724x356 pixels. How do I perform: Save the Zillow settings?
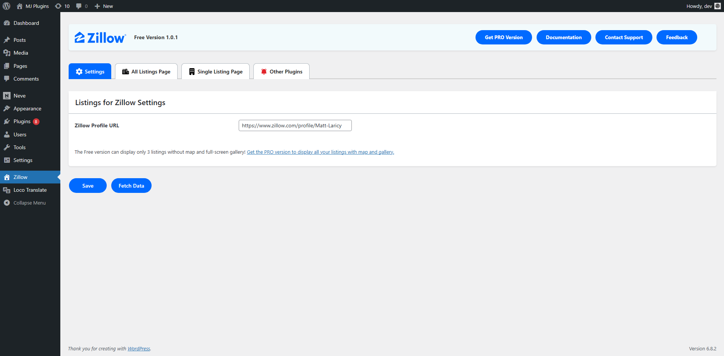[88, 186]
